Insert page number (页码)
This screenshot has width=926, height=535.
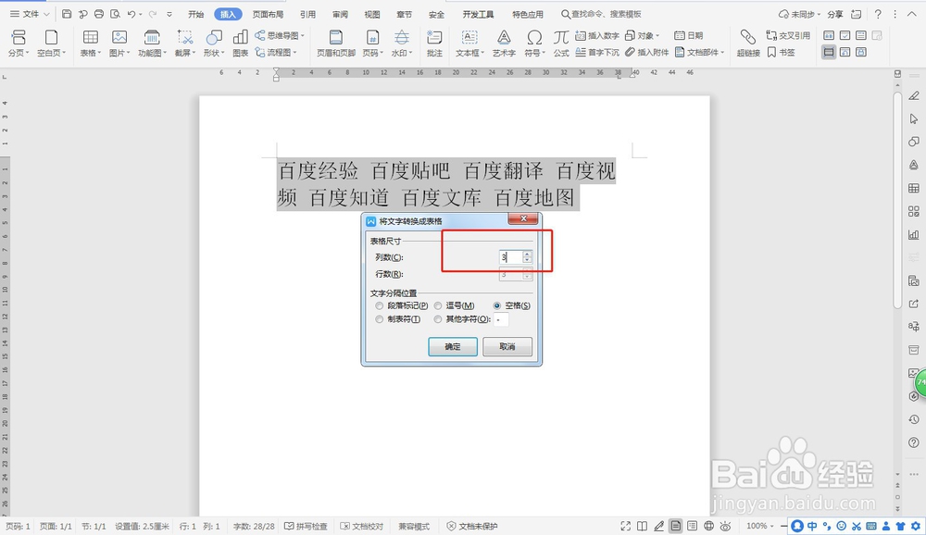[372, 44]
